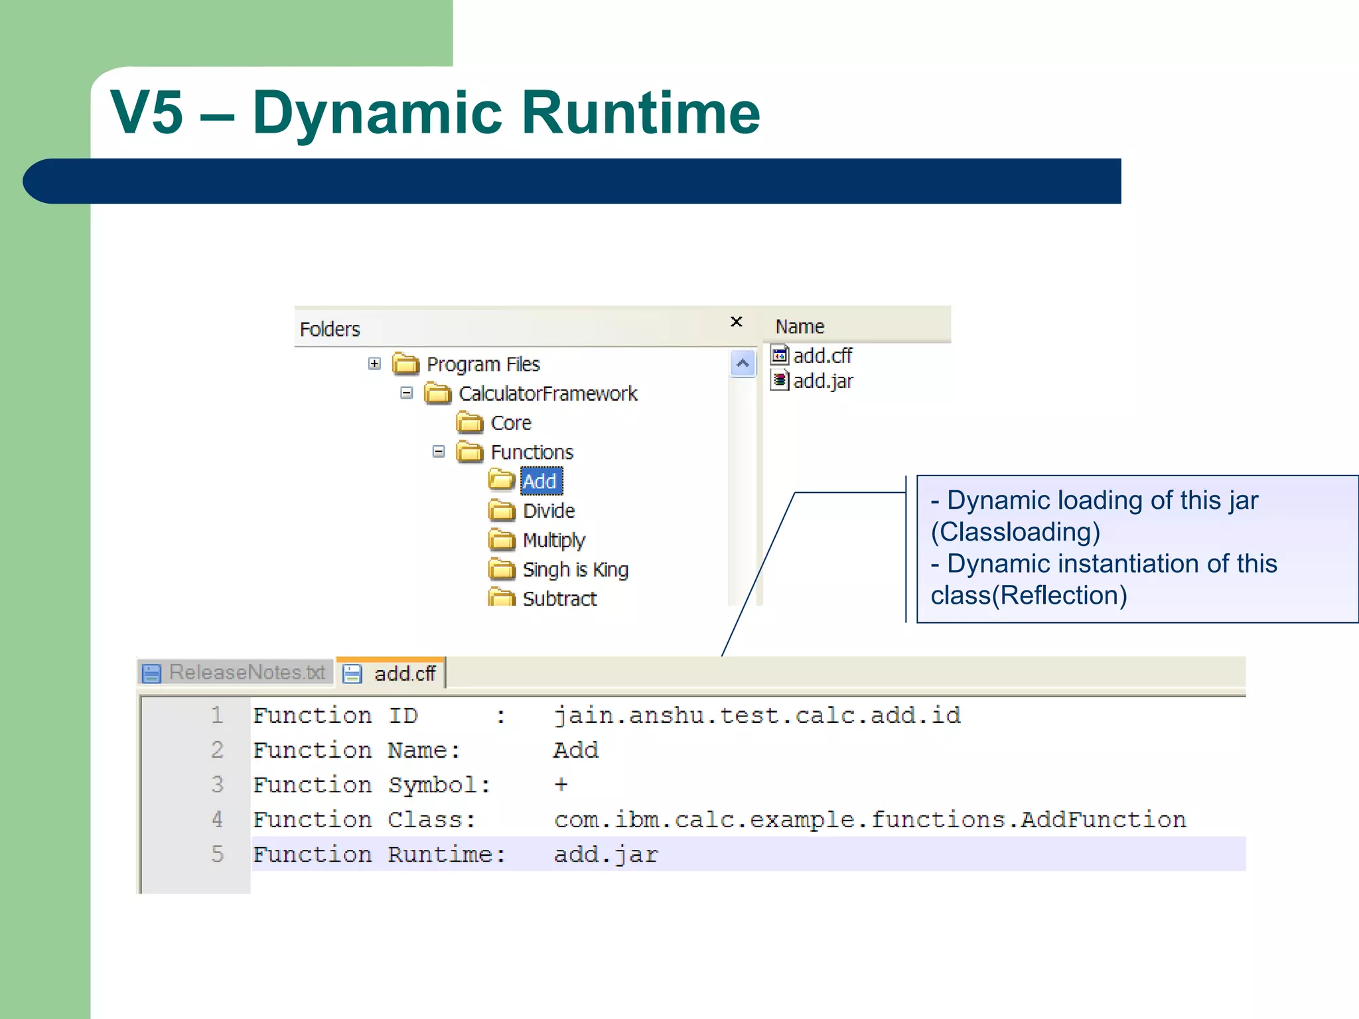Click the save icon on the ReleaseNotes.txt tab
1359x1019 pixels.
(152, 673)
